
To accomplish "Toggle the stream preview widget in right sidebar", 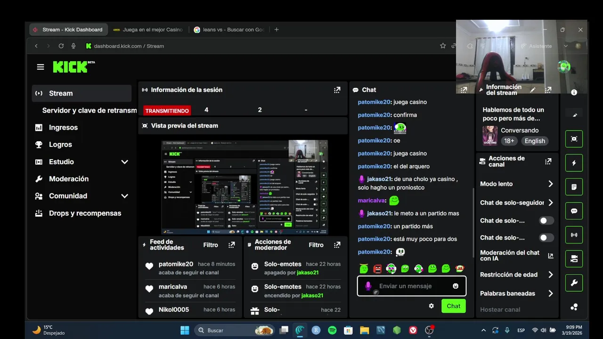I will tap(574, 139).
